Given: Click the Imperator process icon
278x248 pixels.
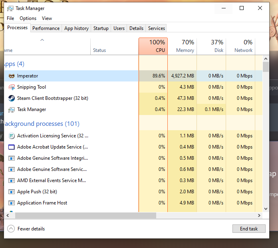Looking at the screenshot, I should tap(11, 76).
